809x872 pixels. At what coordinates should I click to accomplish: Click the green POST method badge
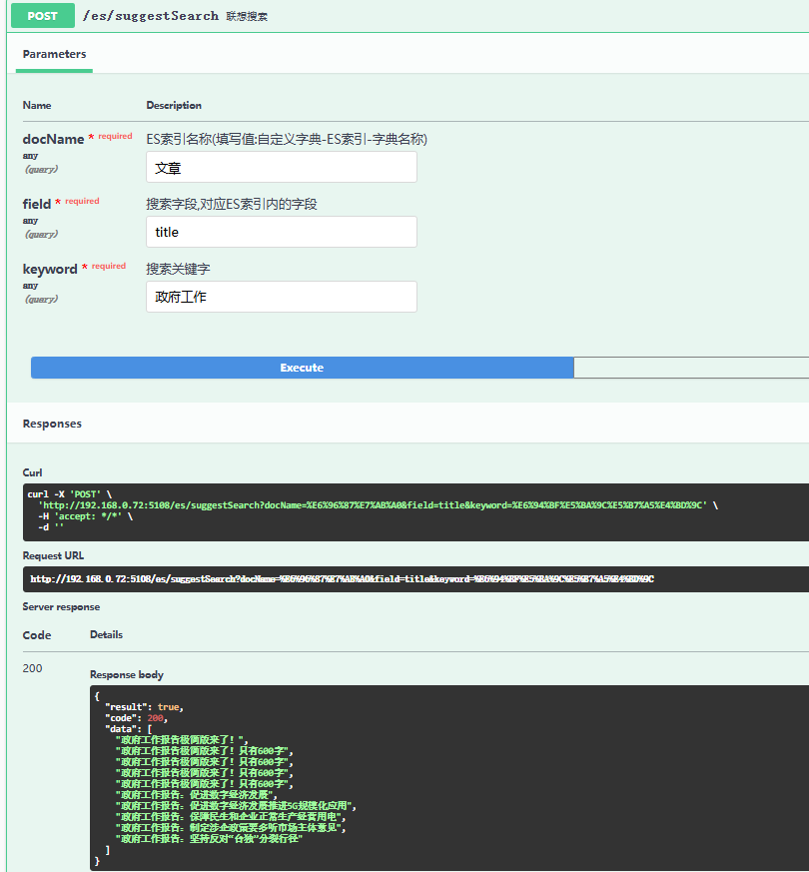point(43,16)
